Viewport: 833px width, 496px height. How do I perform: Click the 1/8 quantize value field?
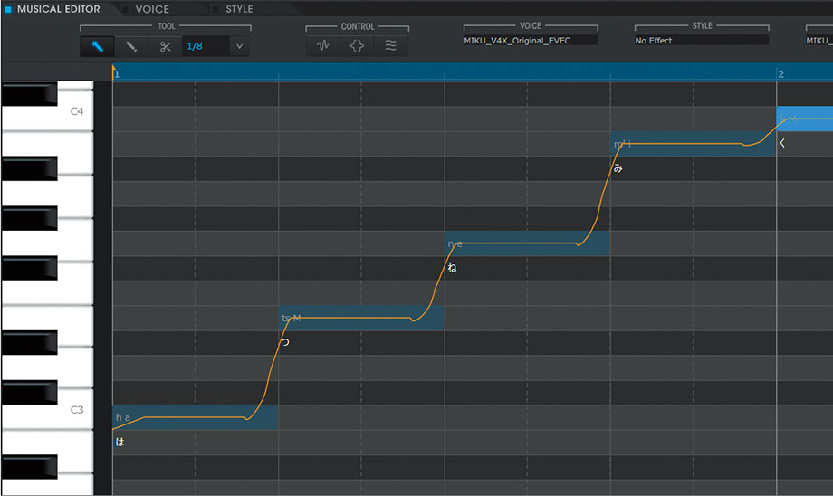[206, 47]
